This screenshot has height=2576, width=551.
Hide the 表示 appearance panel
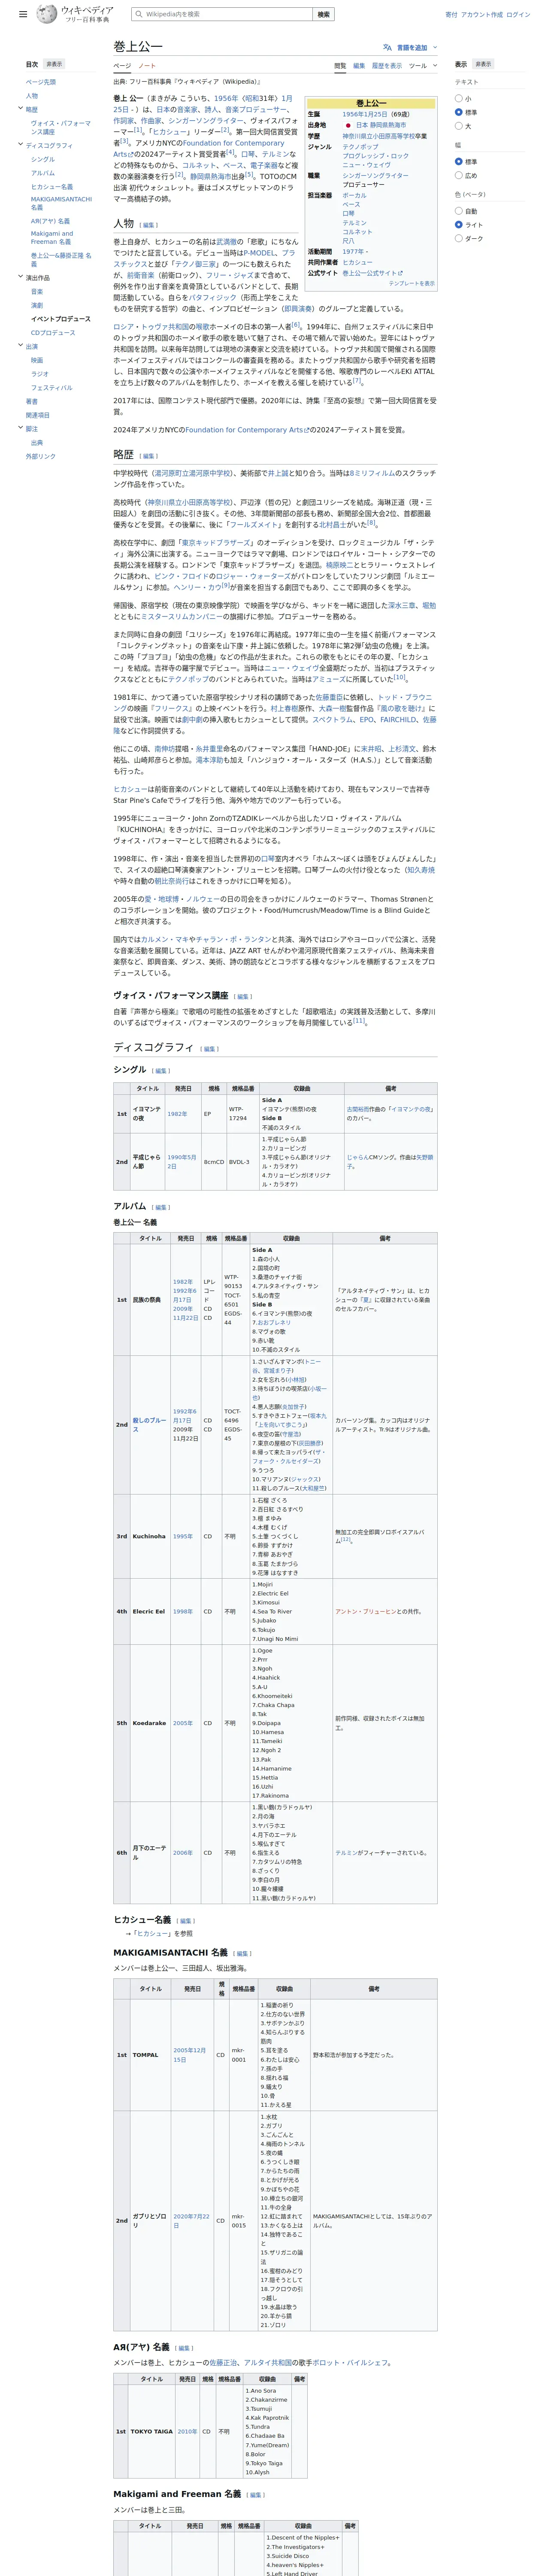point(483,64)
